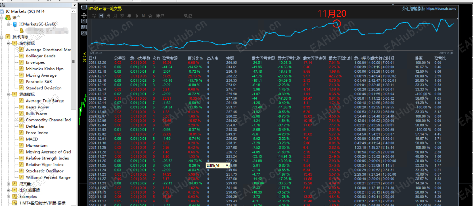Click the 成交量 folder icon
The width and height of the screenshot is (473, 206).
point(14,184)
